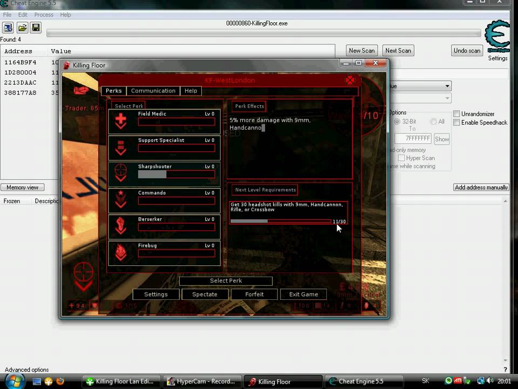
Task: Select the 32-Bit radio button
Action: [x=397, y=122]
